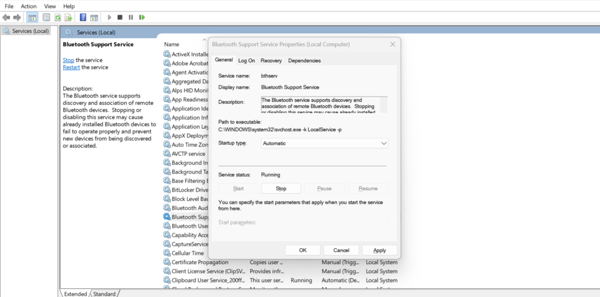Select the Agent Activation service name
The height and width of the screenshot is (297, 600).
pyautogui.click(x=190, y=72)
